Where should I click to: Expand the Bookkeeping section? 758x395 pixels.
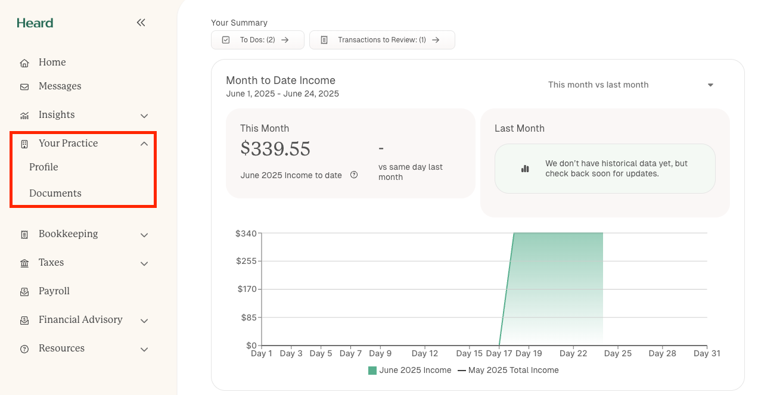(x=144, y=235)
